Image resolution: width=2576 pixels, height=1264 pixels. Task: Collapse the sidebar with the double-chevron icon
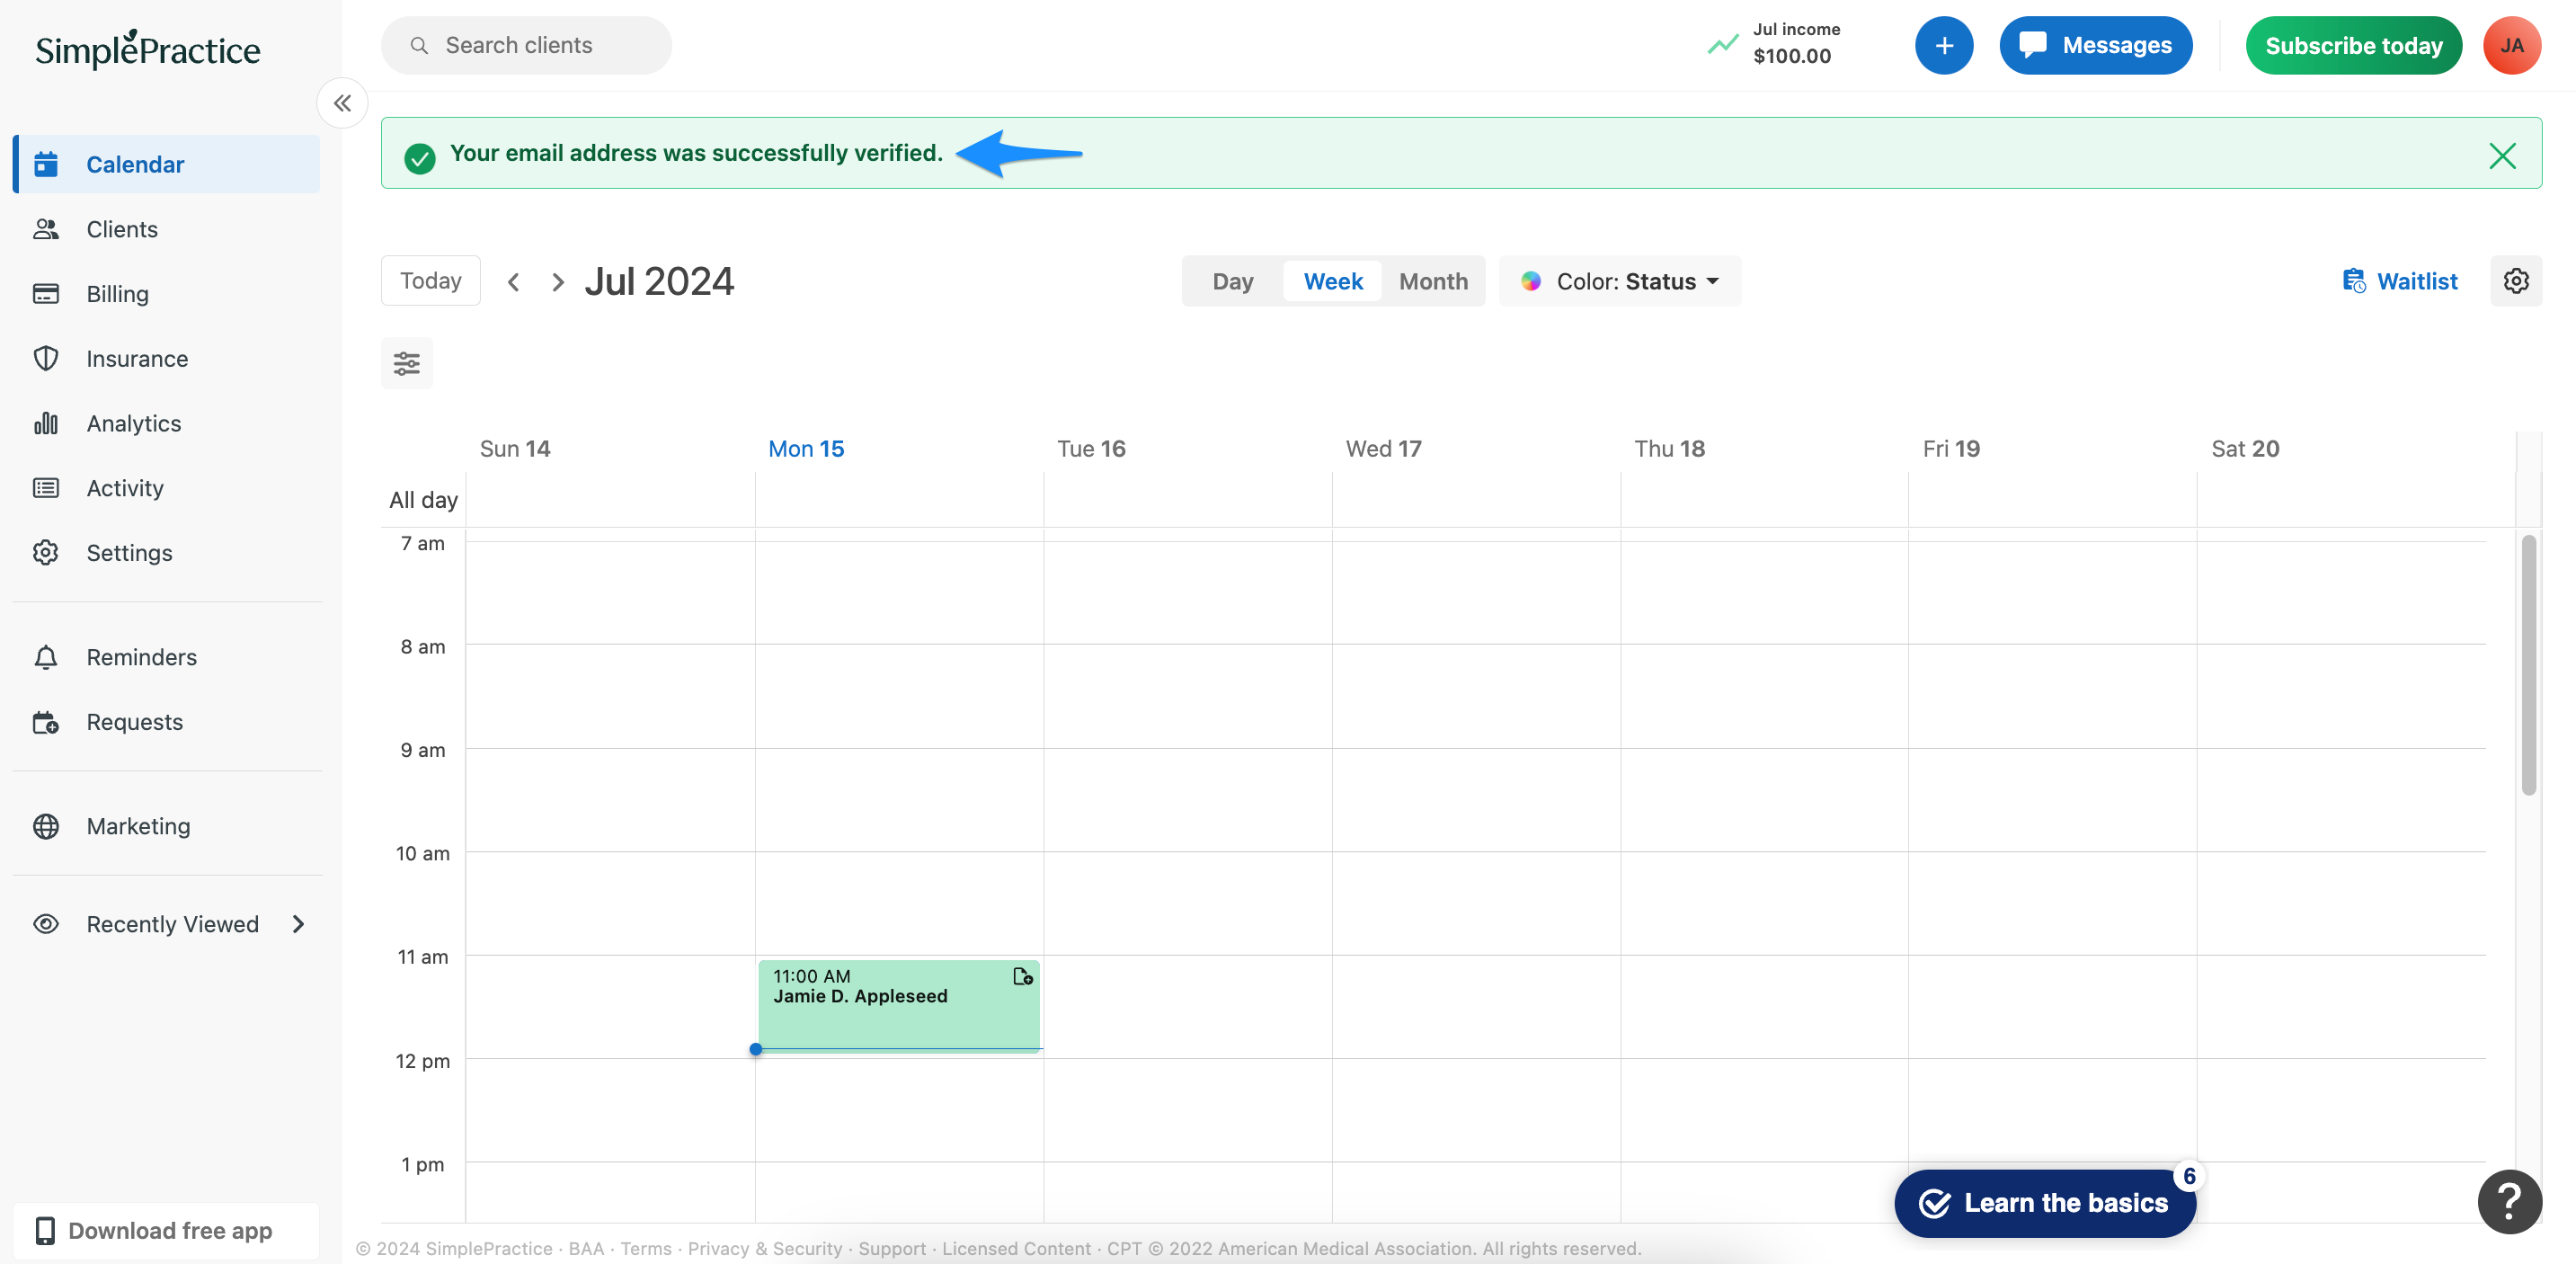point(342,103)
